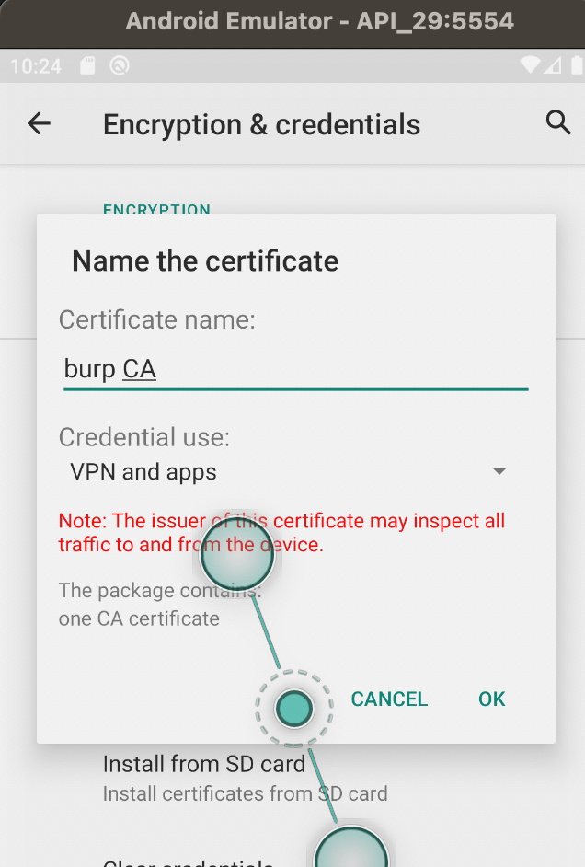
Task: Click the SD card status bar icon
Action: coord(87,65)
